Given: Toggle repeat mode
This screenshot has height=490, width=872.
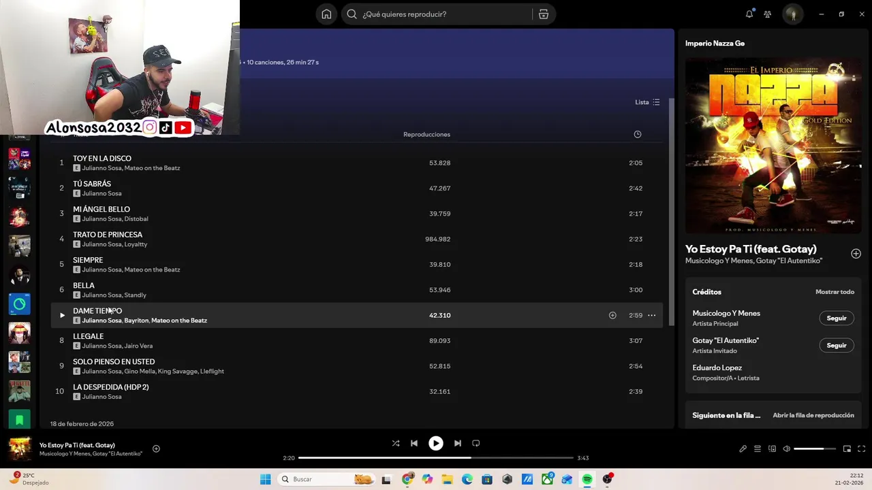Looking at the screenshot, I should (x=476, y=443).
